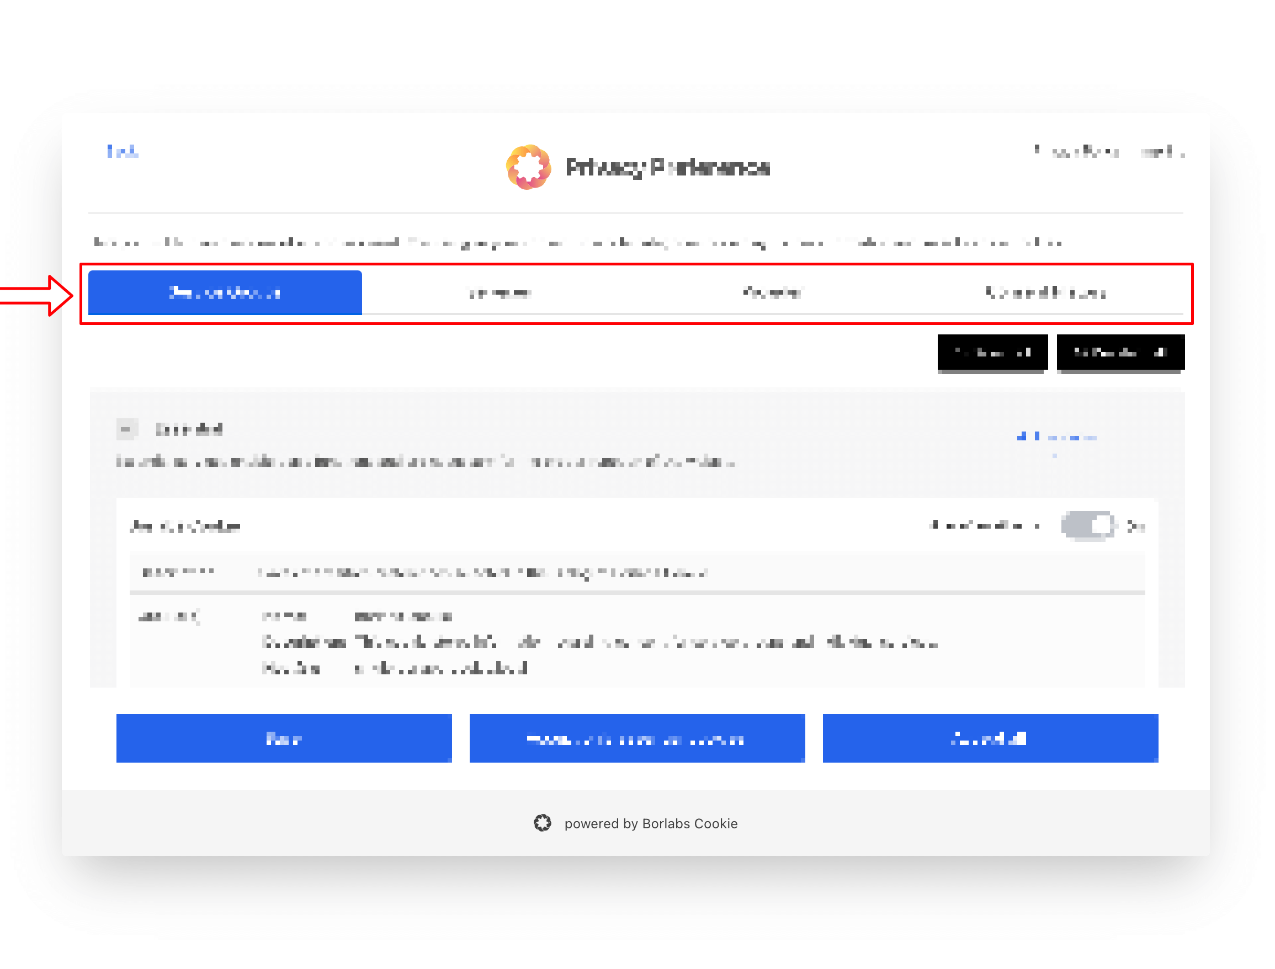Click the Privacy Preference dialog title
This screenshot has width=1275, height=969.
point(667,167)
